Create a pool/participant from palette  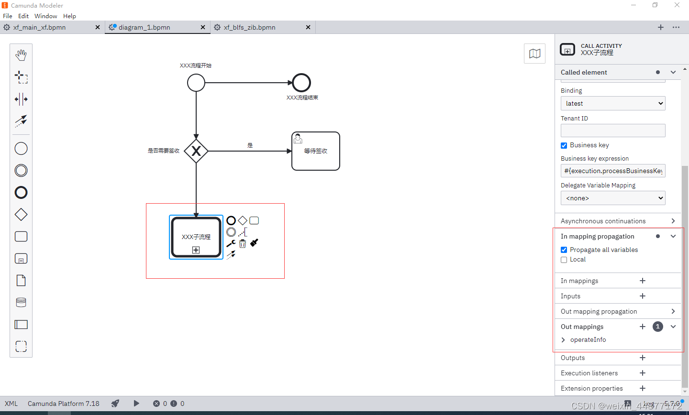(x=21, y=325)
